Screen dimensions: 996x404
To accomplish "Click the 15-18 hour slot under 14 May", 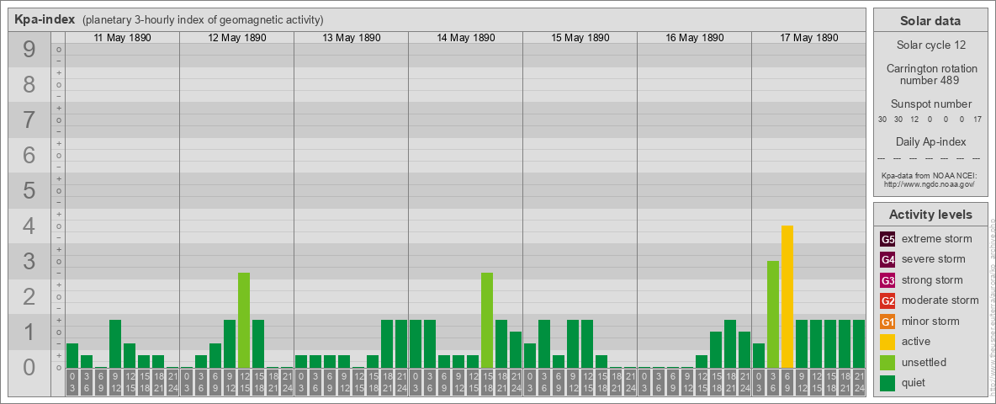I will coord(486,382).
